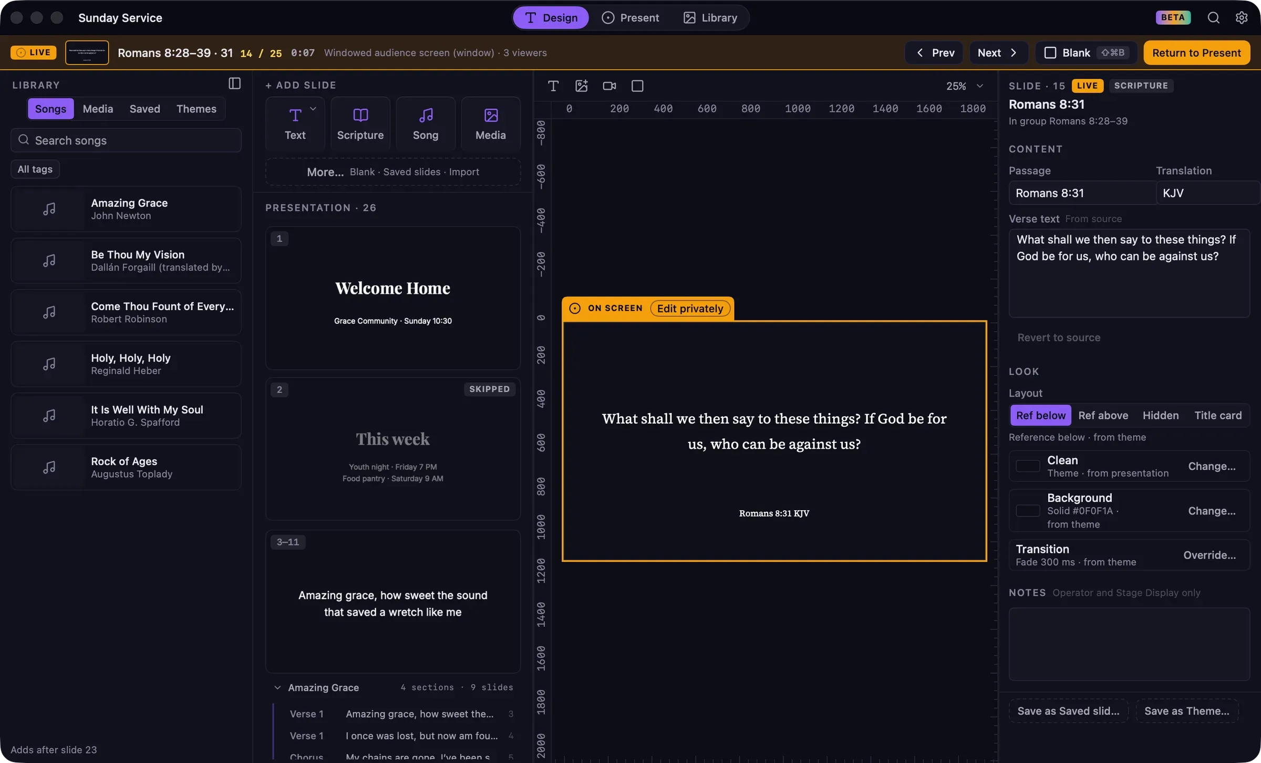This screenshot has height=763, width=1261.
Task: Select Ref above layout option
Action: click(x=1103, y=415)
